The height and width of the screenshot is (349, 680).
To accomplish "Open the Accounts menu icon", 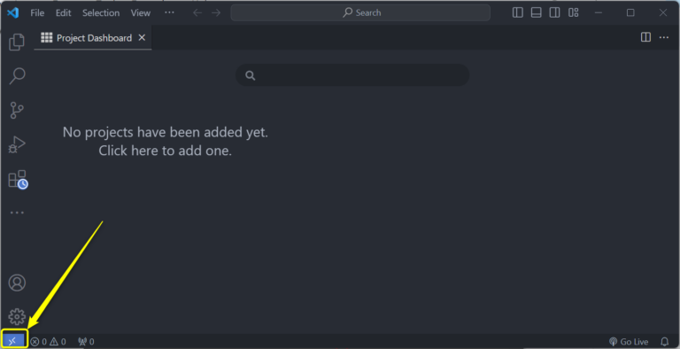I will 17,283.
